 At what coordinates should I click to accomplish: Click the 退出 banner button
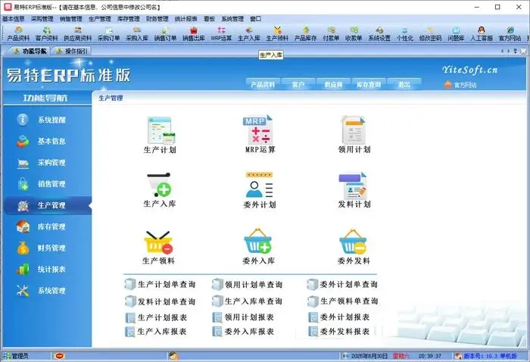tap(404, 84)
